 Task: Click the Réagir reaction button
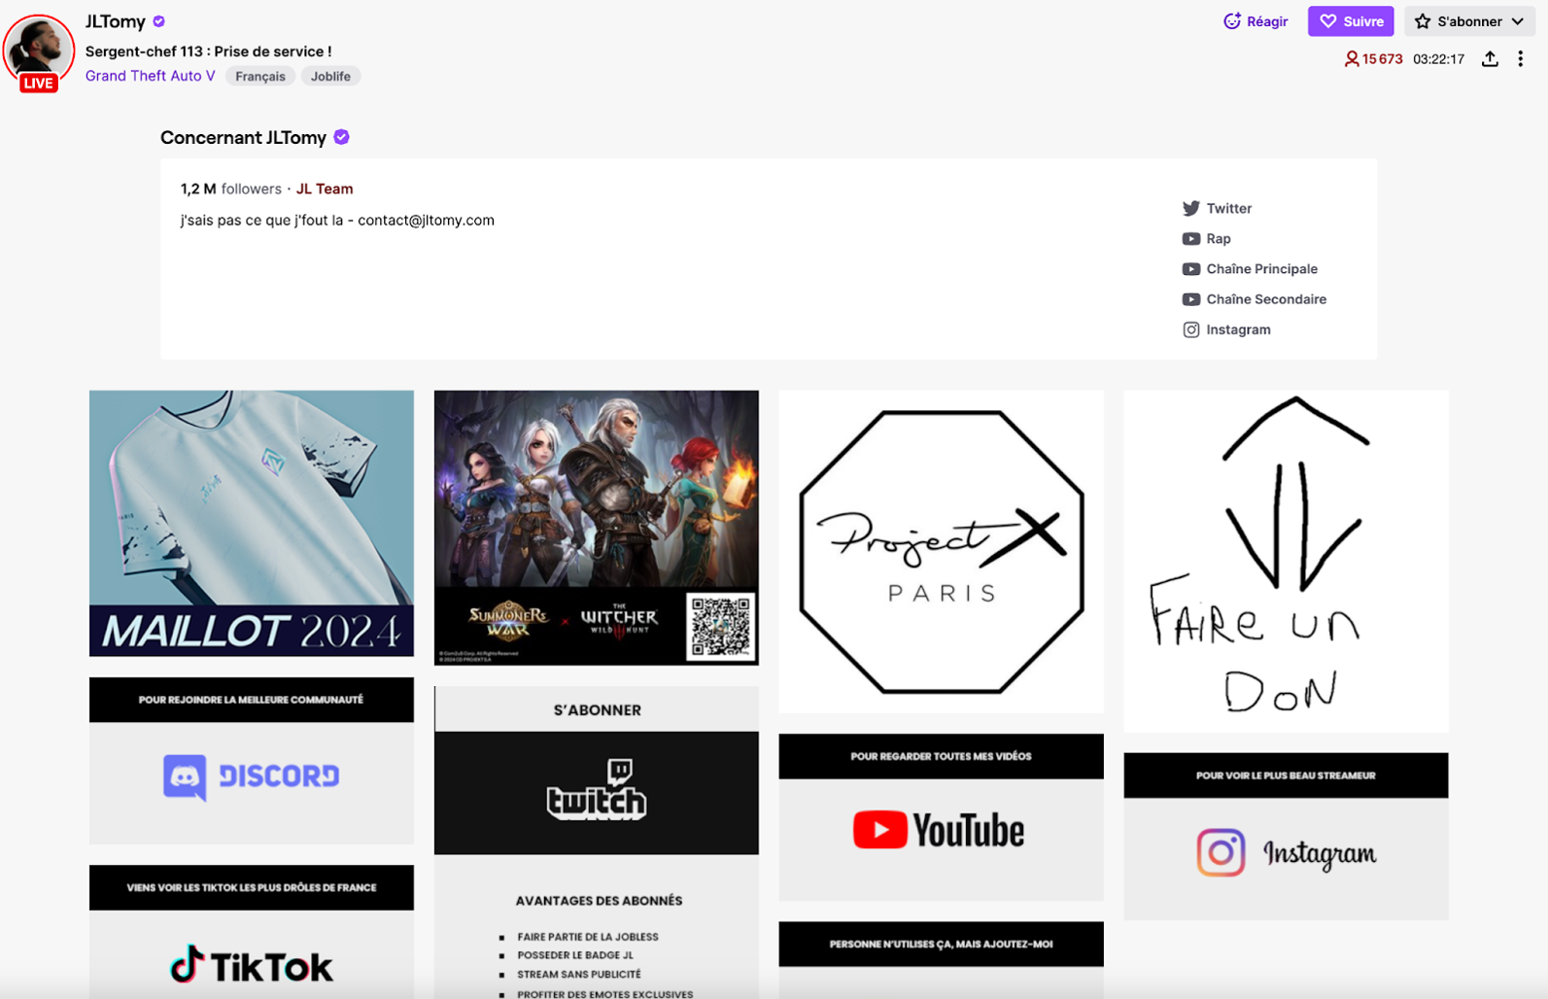tap(1256, 21)
